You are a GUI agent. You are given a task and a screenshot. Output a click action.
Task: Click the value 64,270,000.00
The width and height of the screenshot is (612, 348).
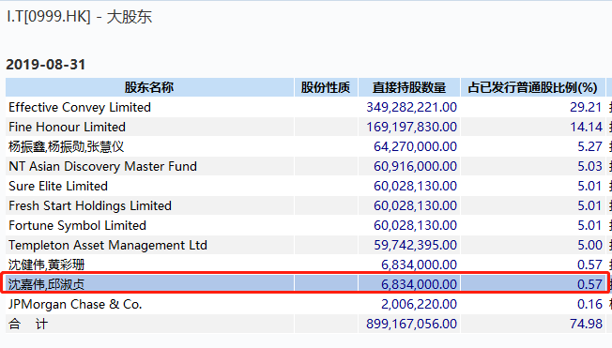coord(415,146)
